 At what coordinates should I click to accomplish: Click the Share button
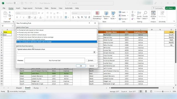click(x=169, y=8)
